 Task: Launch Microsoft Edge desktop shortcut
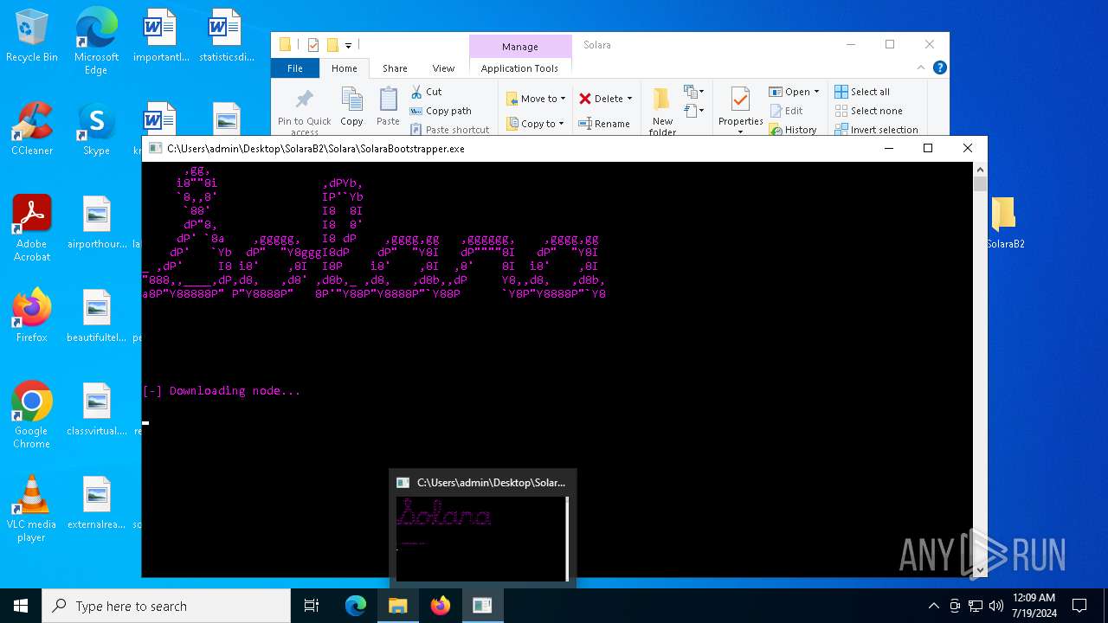tap(96, 41)
